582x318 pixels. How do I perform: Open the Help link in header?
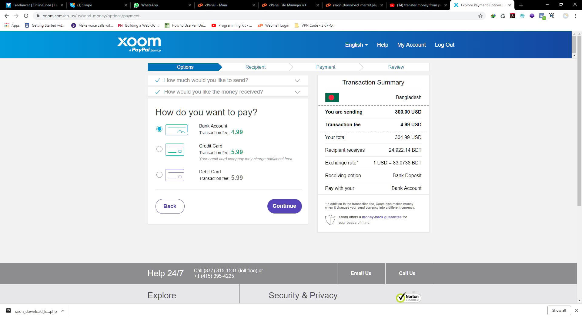click(383, 45)
